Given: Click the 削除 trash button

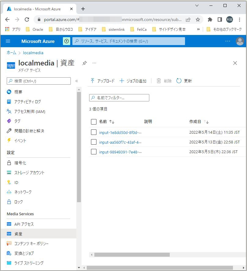Looking at the screenshot, I should click(164, 81).
